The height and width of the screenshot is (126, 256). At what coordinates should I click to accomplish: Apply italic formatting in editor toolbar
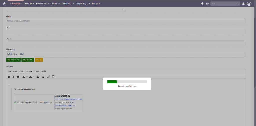click(13, 77)
